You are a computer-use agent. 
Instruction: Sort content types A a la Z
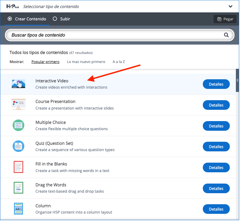coord(119,62)
